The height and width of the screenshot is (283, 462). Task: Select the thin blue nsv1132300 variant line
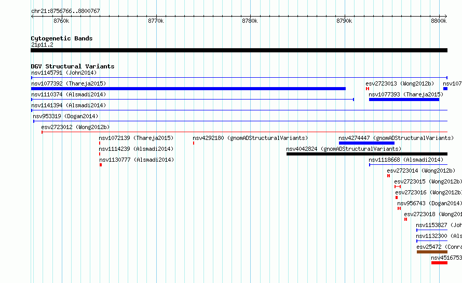click(x=432, y=241)
